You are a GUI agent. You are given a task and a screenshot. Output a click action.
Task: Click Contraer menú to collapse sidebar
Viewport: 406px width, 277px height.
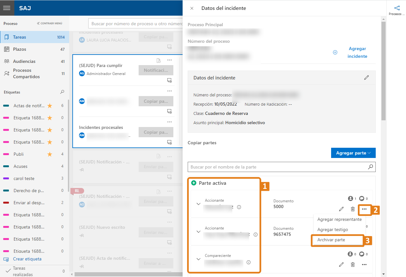(x=50, y=23)
